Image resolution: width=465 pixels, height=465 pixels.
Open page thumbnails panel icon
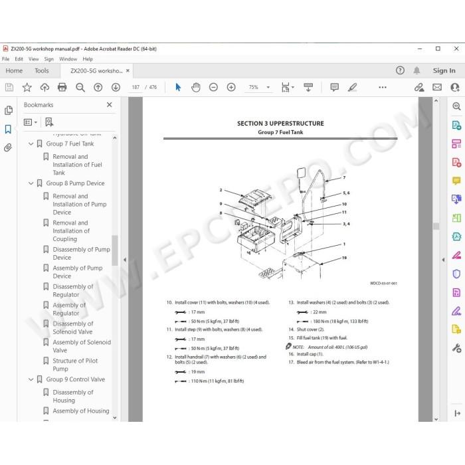[x=8, y=110]
